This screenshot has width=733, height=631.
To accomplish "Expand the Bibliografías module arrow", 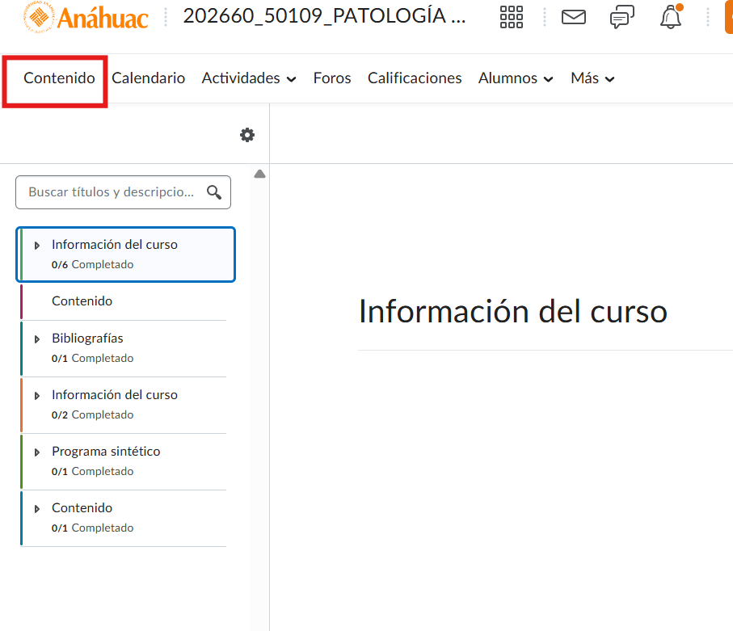I will (37, 339).
